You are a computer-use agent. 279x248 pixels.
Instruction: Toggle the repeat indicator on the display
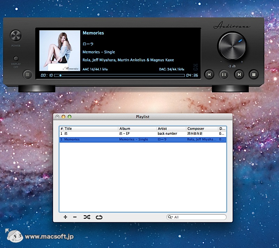(x=195, y=69)
